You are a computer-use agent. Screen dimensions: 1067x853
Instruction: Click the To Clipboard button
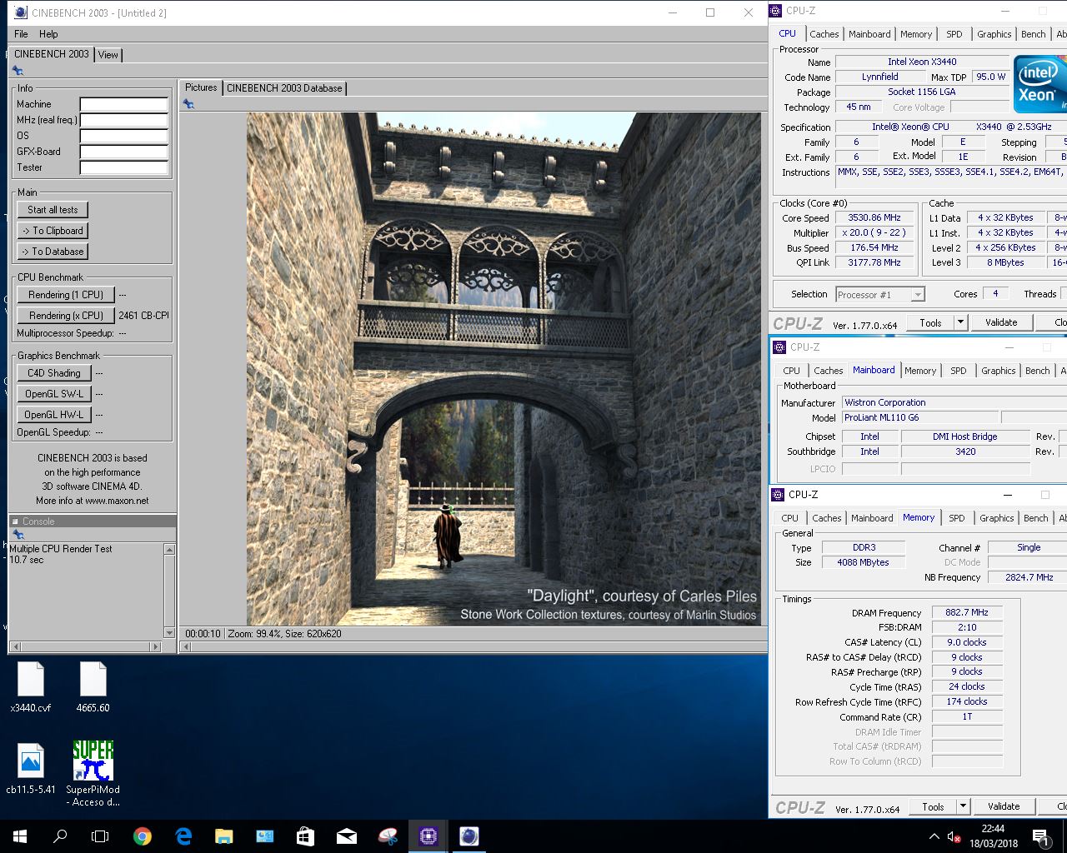pyautogui.click(x=53, y=231)
